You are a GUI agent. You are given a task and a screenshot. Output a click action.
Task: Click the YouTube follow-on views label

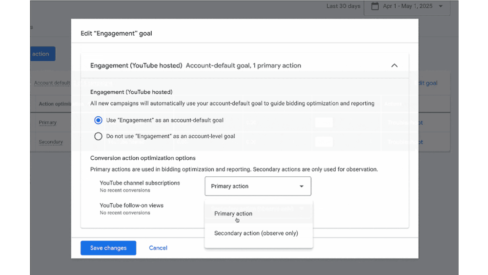(131, 206)
